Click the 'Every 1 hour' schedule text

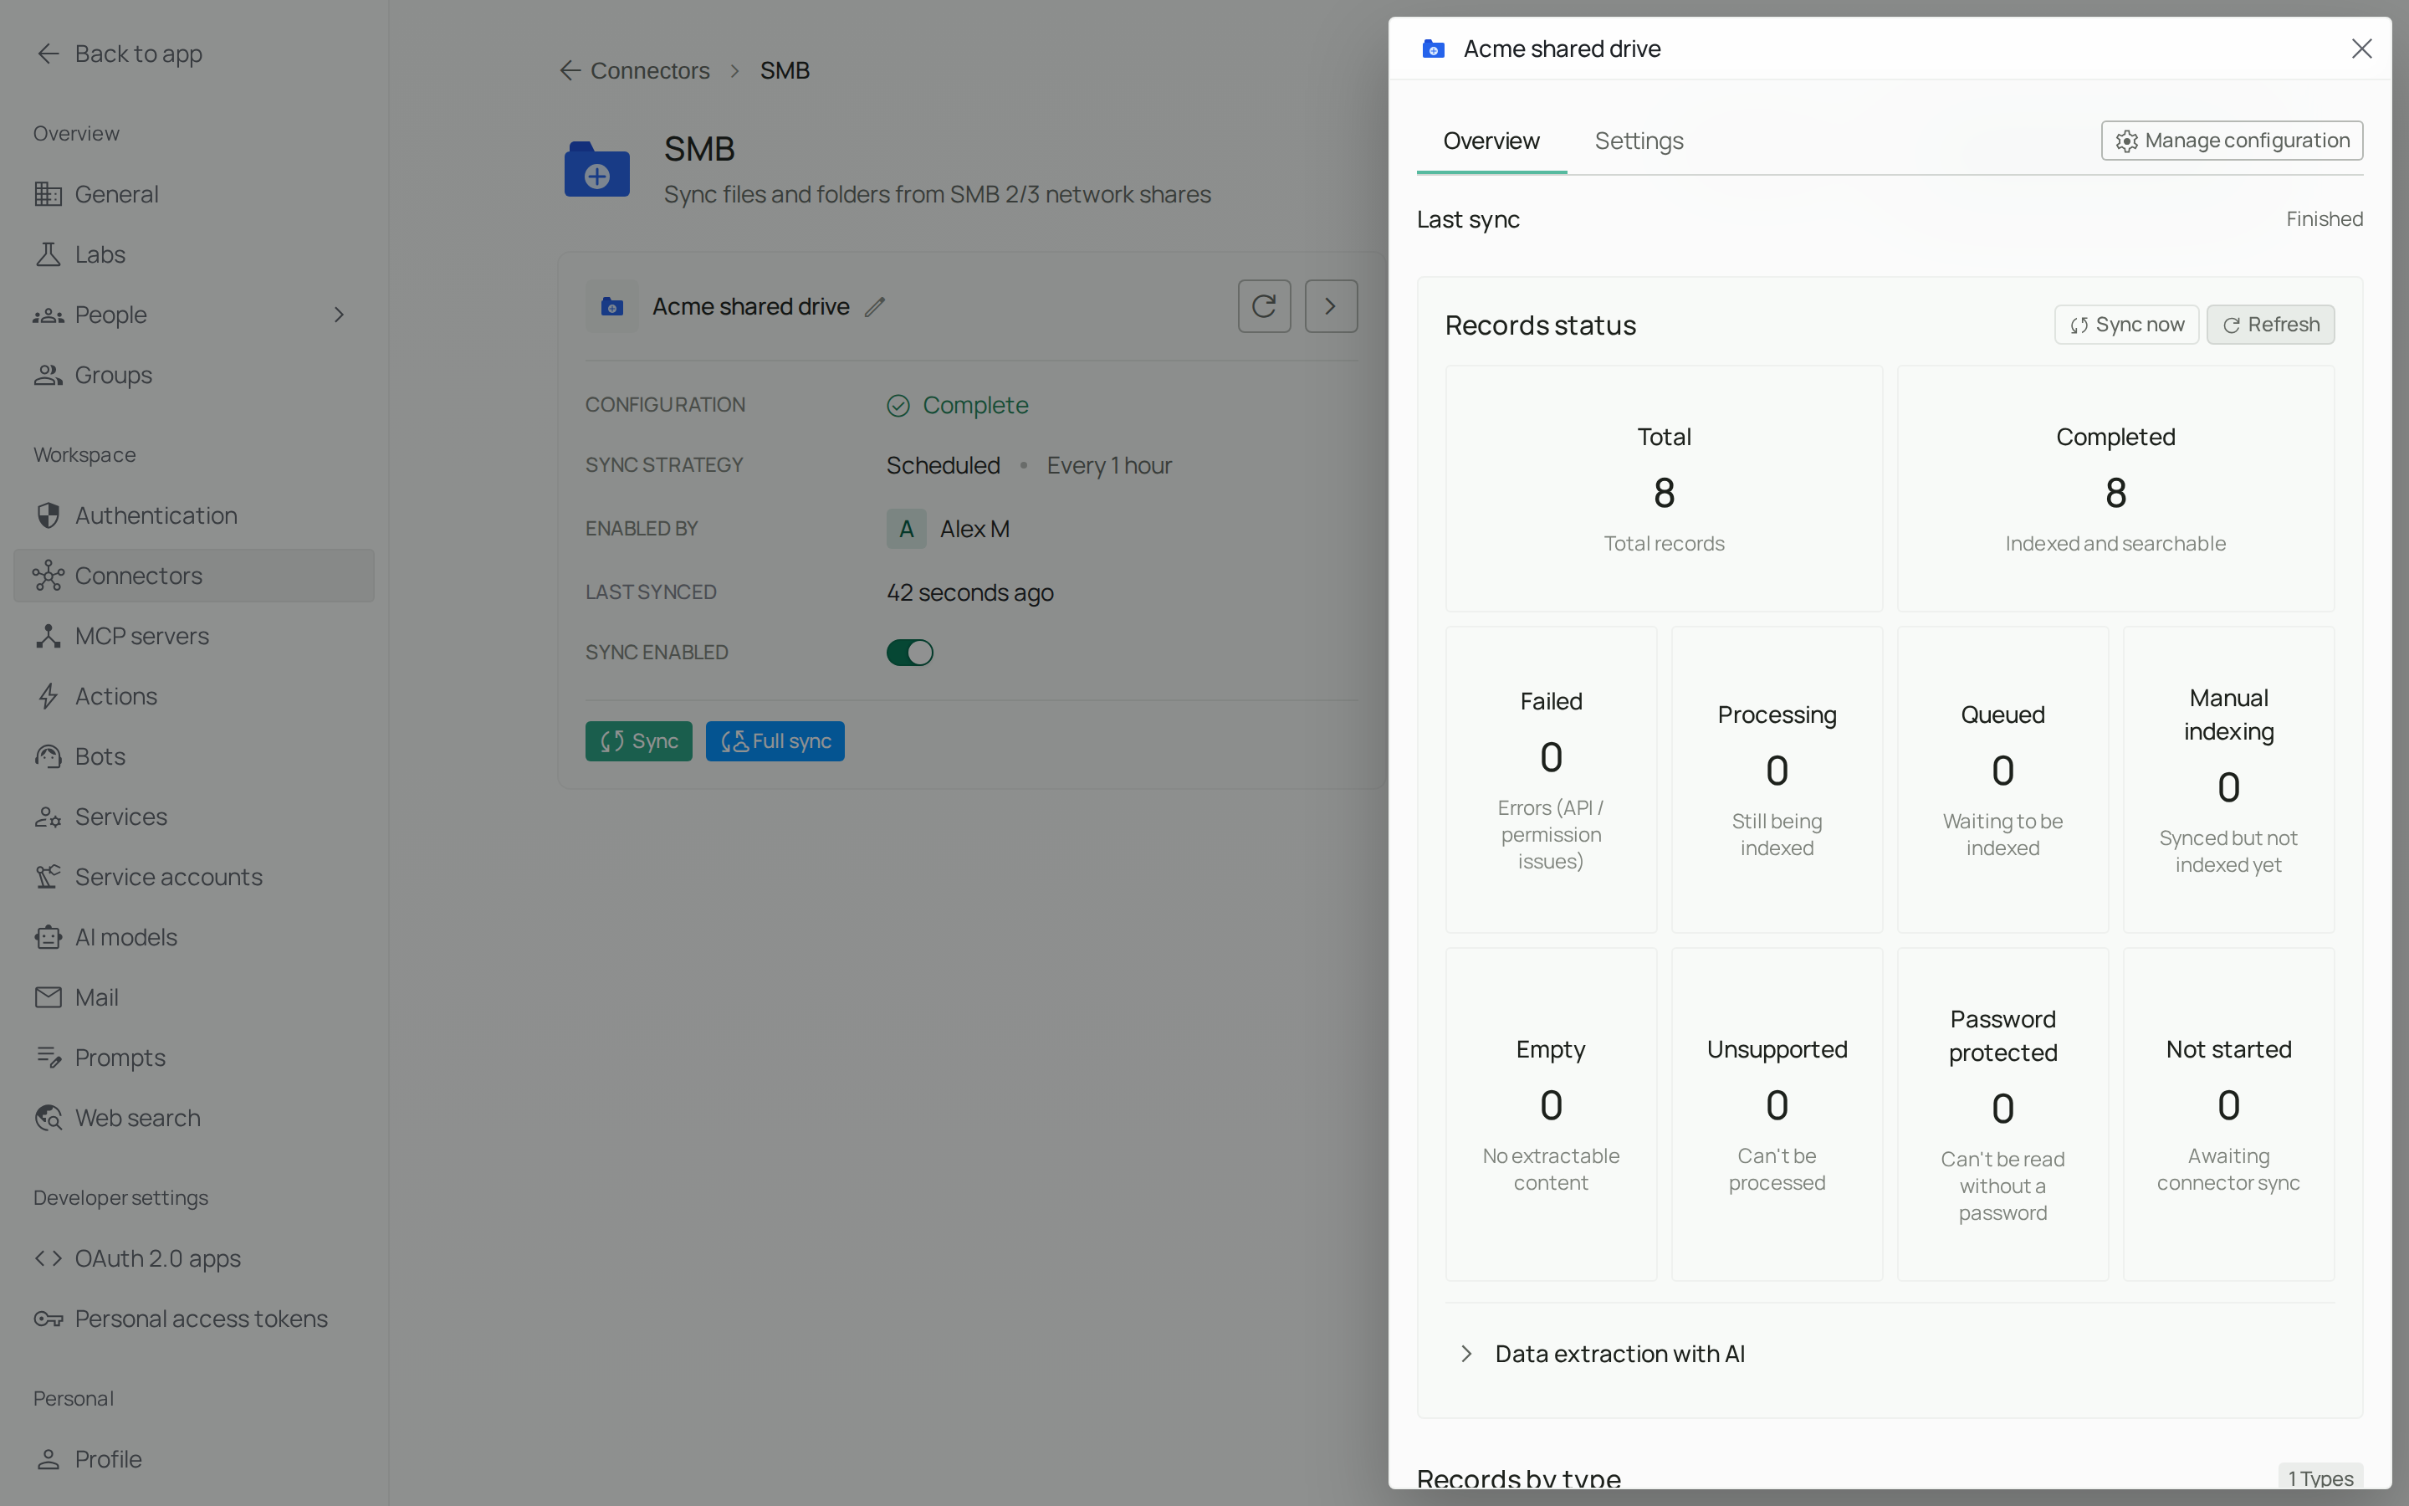(1109, 465)
